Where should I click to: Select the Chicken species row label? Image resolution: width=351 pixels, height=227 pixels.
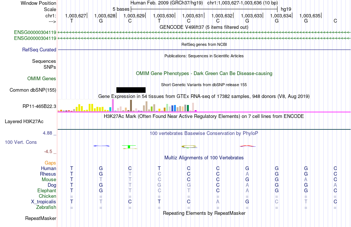(47, 196)
